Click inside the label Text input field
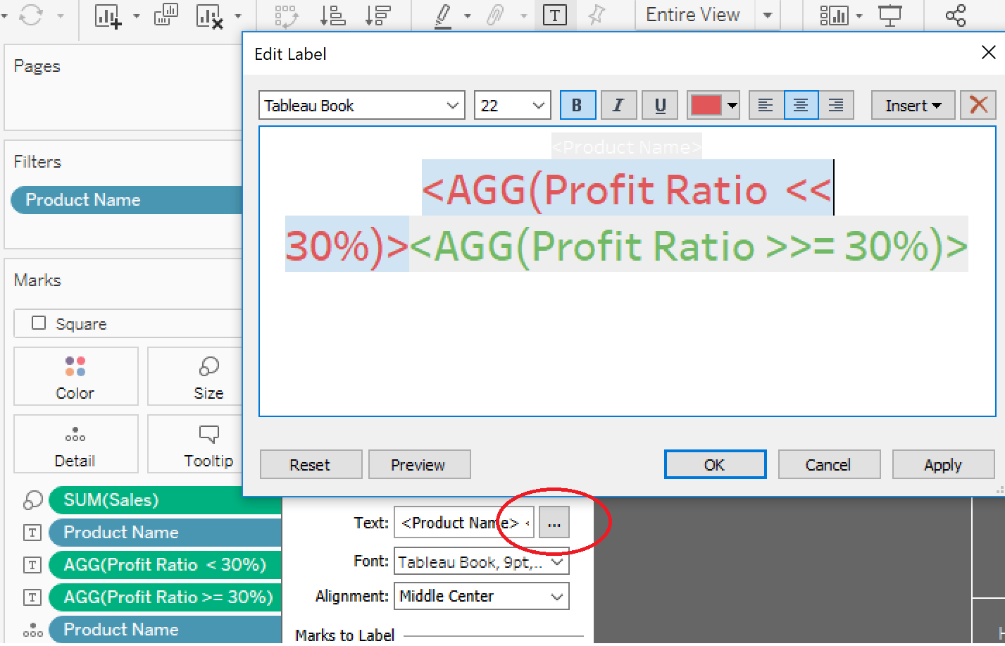1005x646 pixels. coord(464,523)
